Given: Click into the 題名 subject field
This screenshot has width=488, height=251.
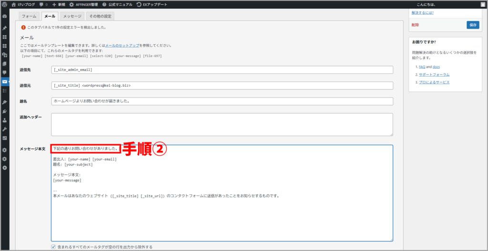Looking at the screenshot, I should 222,101.
